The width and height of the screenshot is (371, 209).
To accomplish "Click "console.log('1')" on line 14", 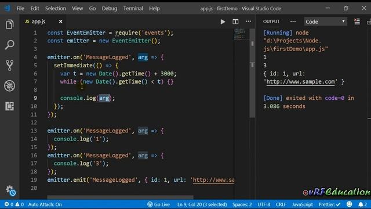I will pyautogui.click(x=79, y=139).
